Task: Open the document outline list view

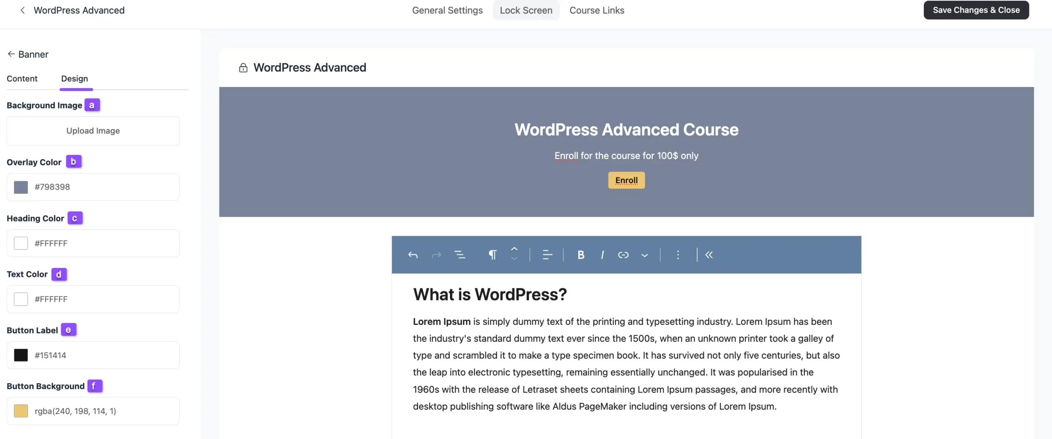Action: (460, 255)
